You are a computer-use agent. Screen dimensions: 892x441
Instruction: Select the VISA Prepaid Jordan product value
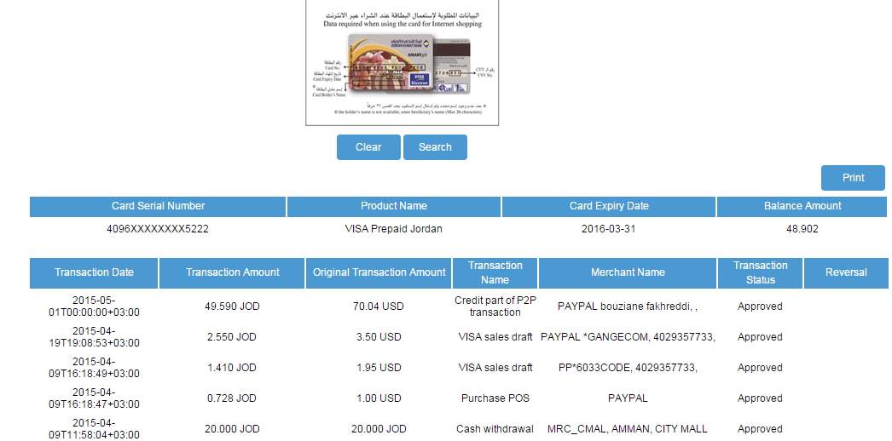tap(394, 229)
